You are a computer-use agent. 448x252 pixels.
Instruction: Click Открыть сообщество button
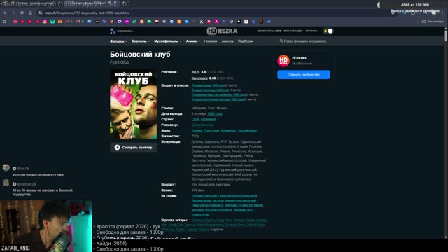coord(303,75)
